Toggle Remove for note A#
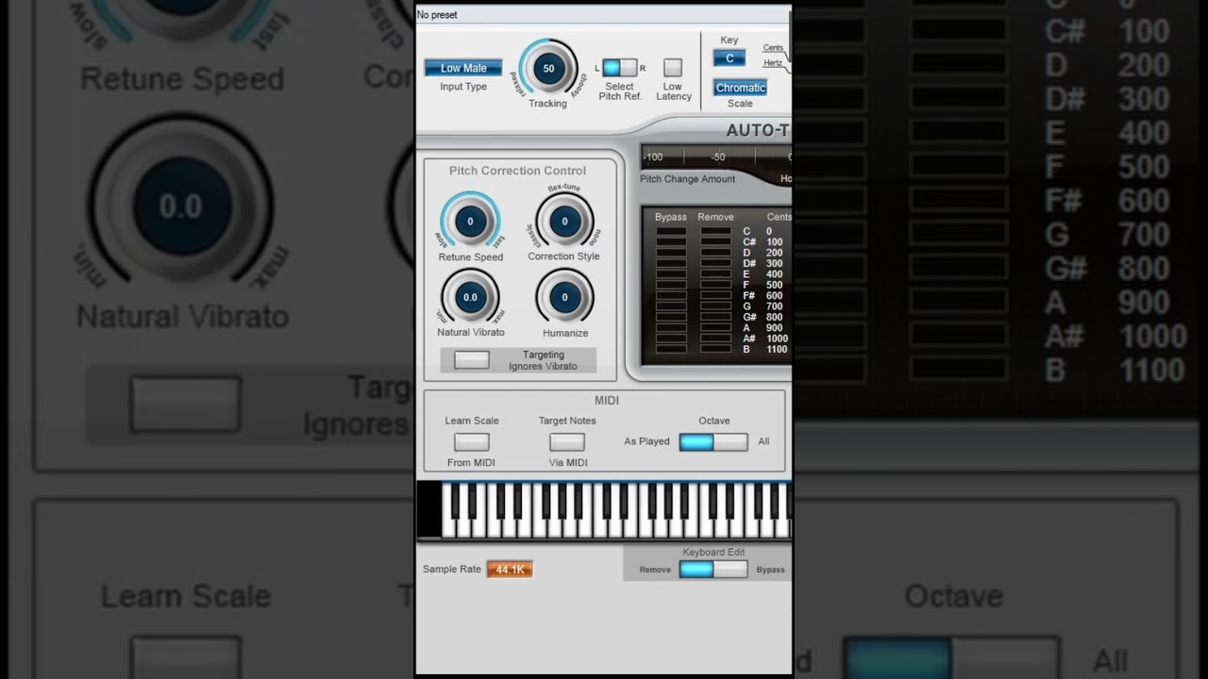Screen dimensions: 1208x679 coord(715,339)
